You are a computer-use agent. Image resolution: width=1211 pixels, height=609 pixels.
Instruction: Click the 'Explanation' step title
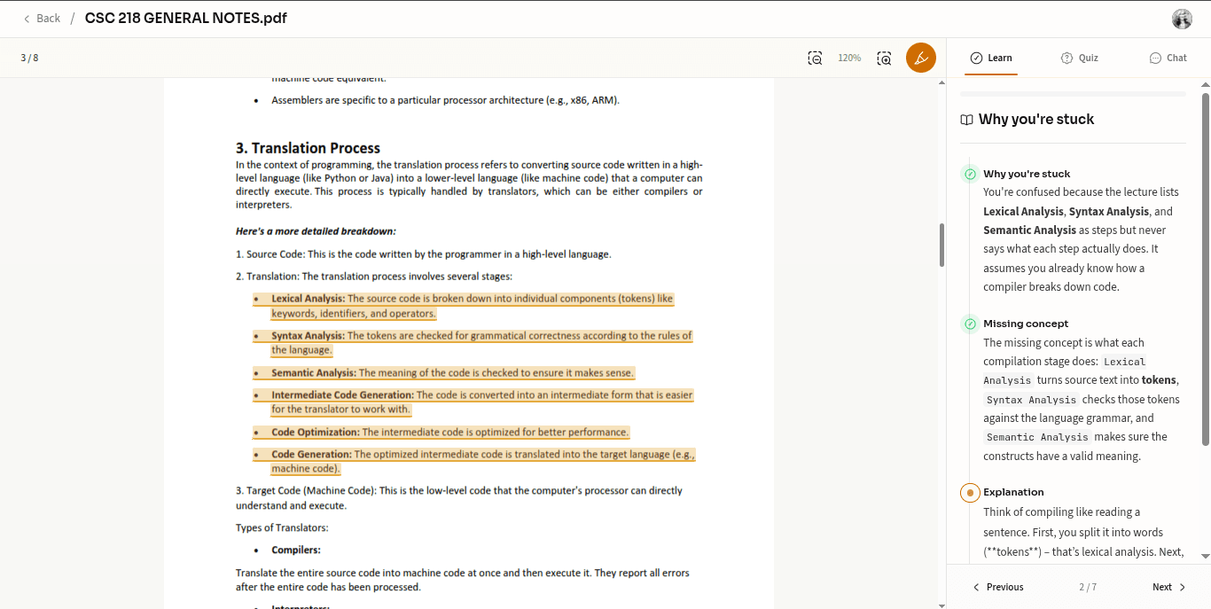pos(1013,492)
